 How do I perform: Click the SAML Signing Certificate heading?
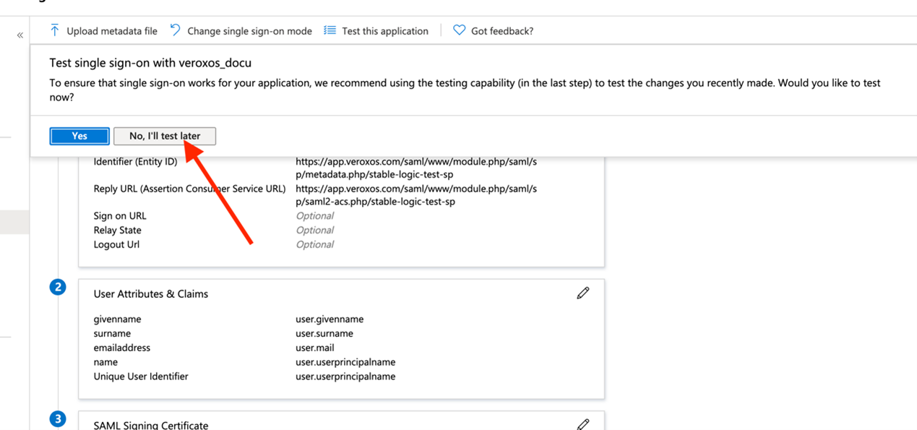[x=151, y=426]
